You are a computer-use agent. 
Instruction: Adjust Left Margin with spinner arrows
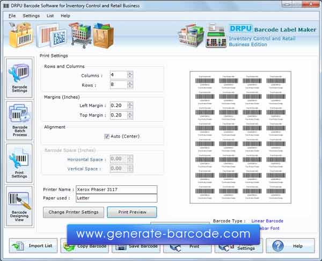pos(130,105)
